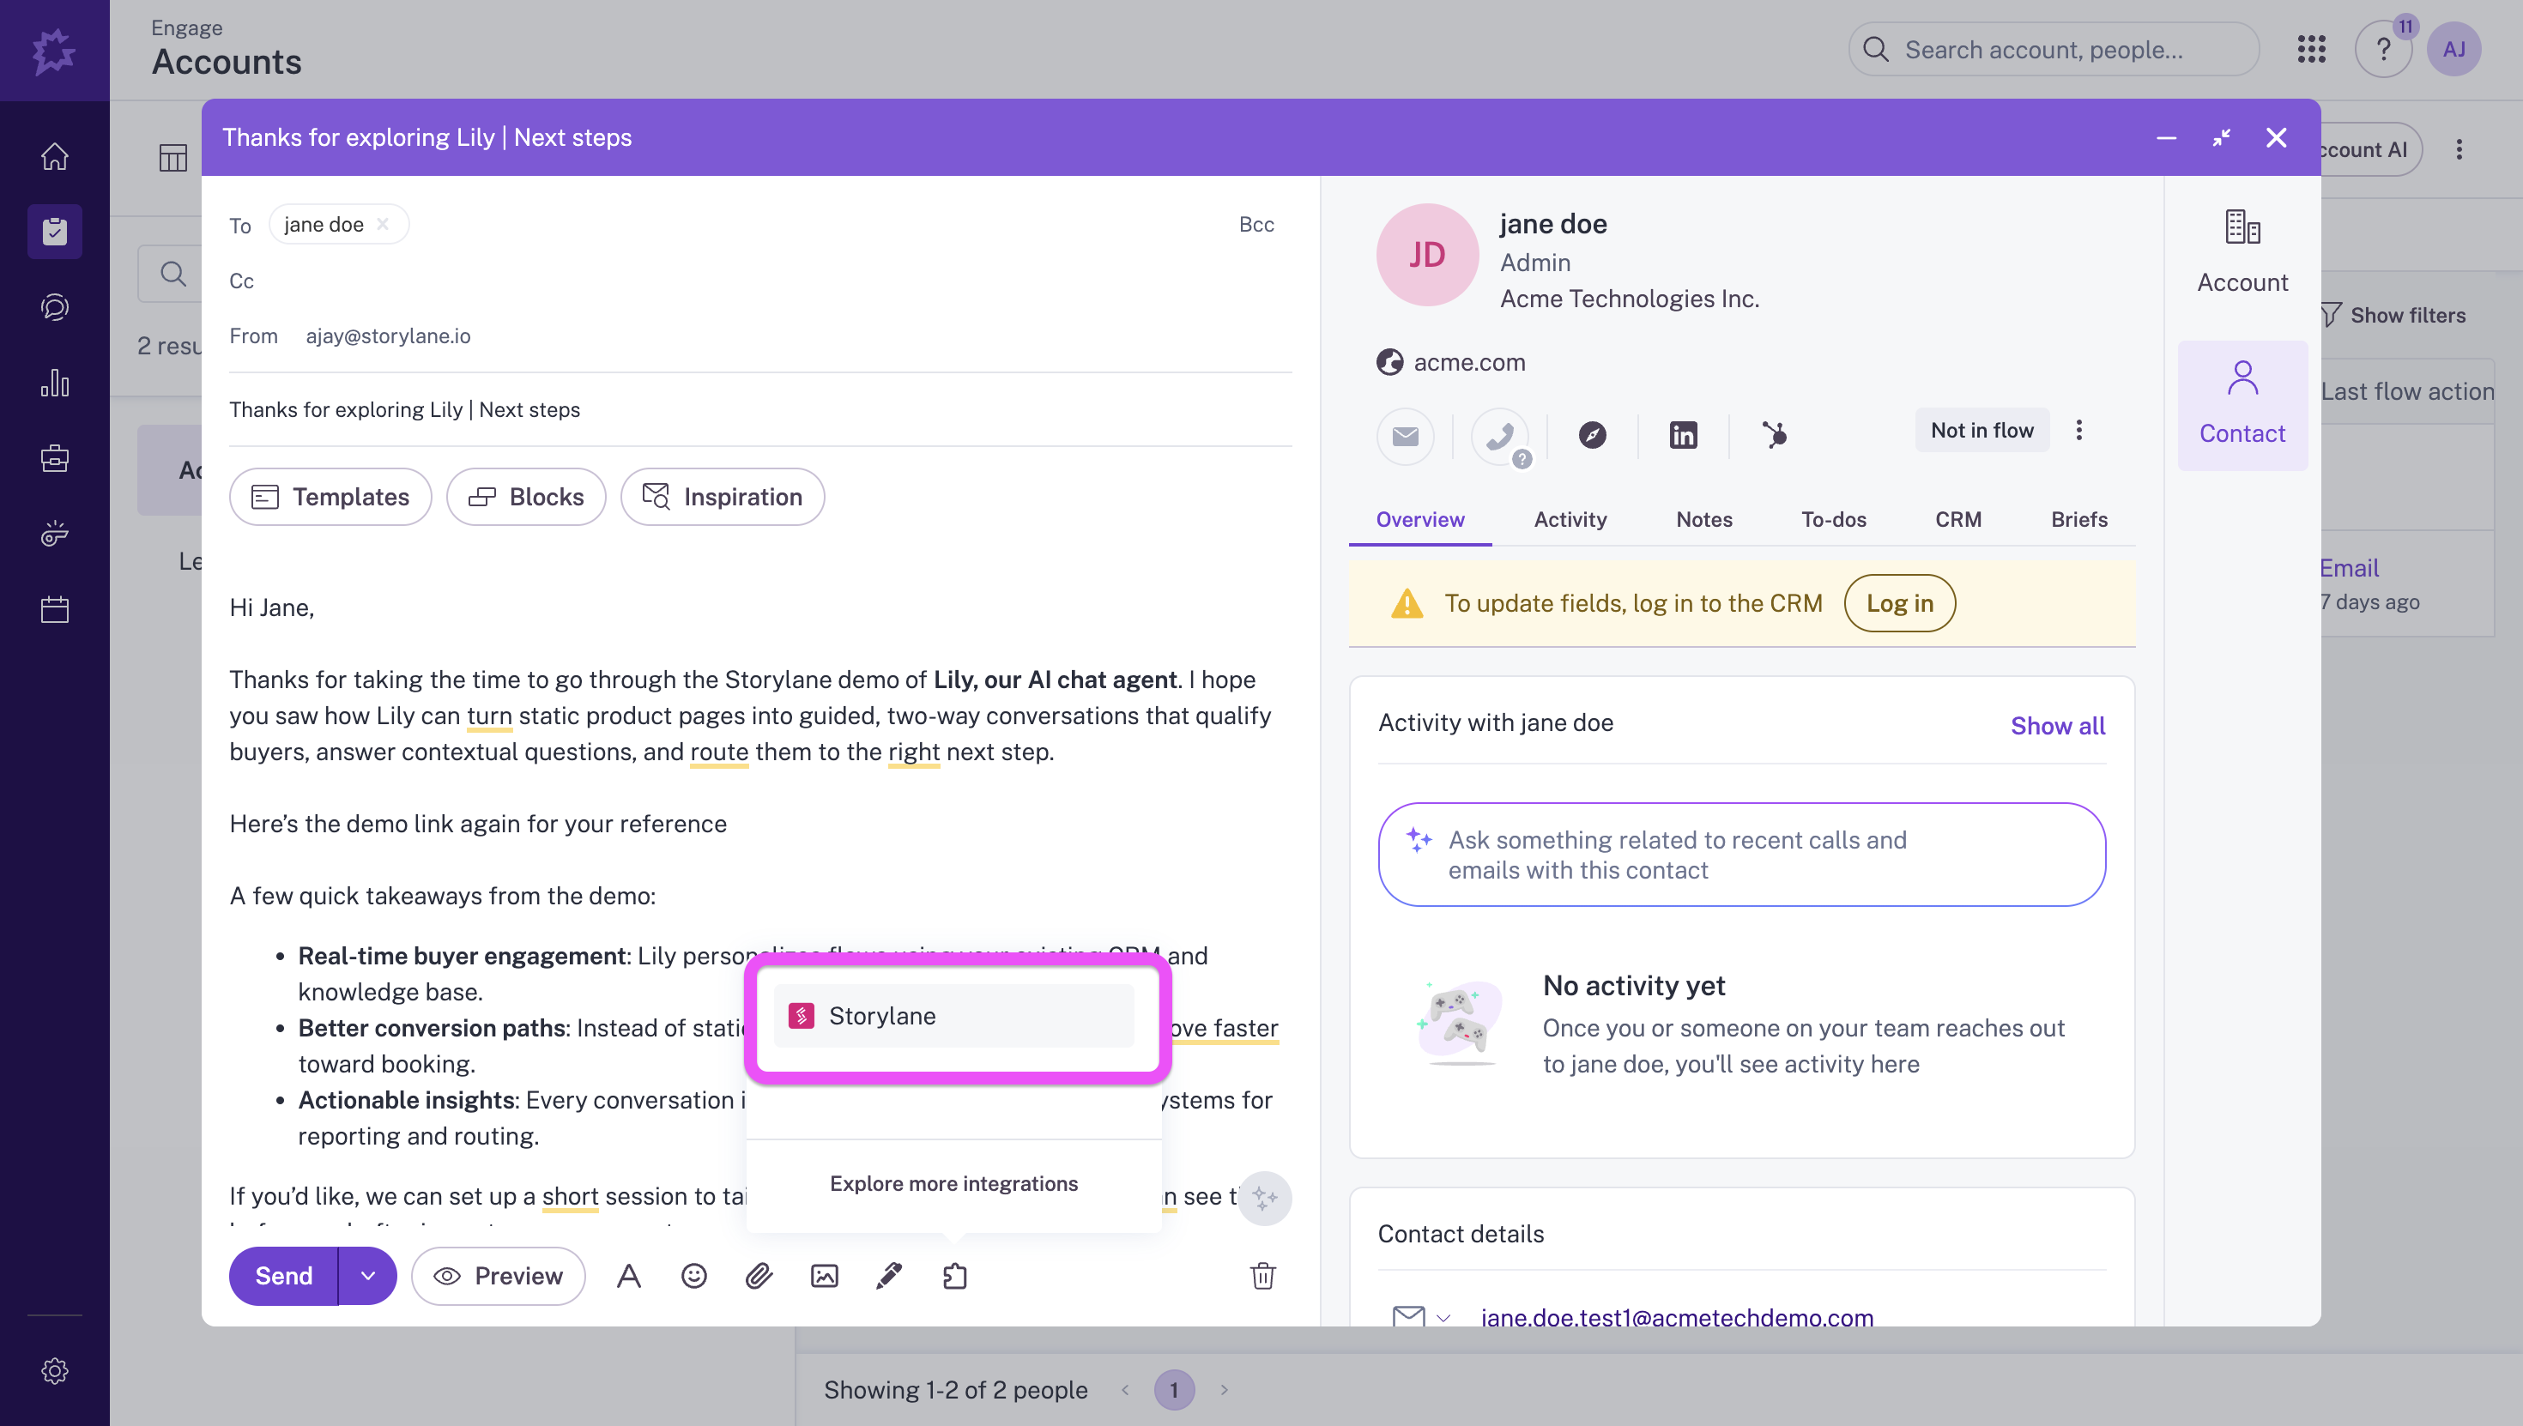Expand the Send options dropdown arrow
2523x1426 pixels.
coord(367,1276)
